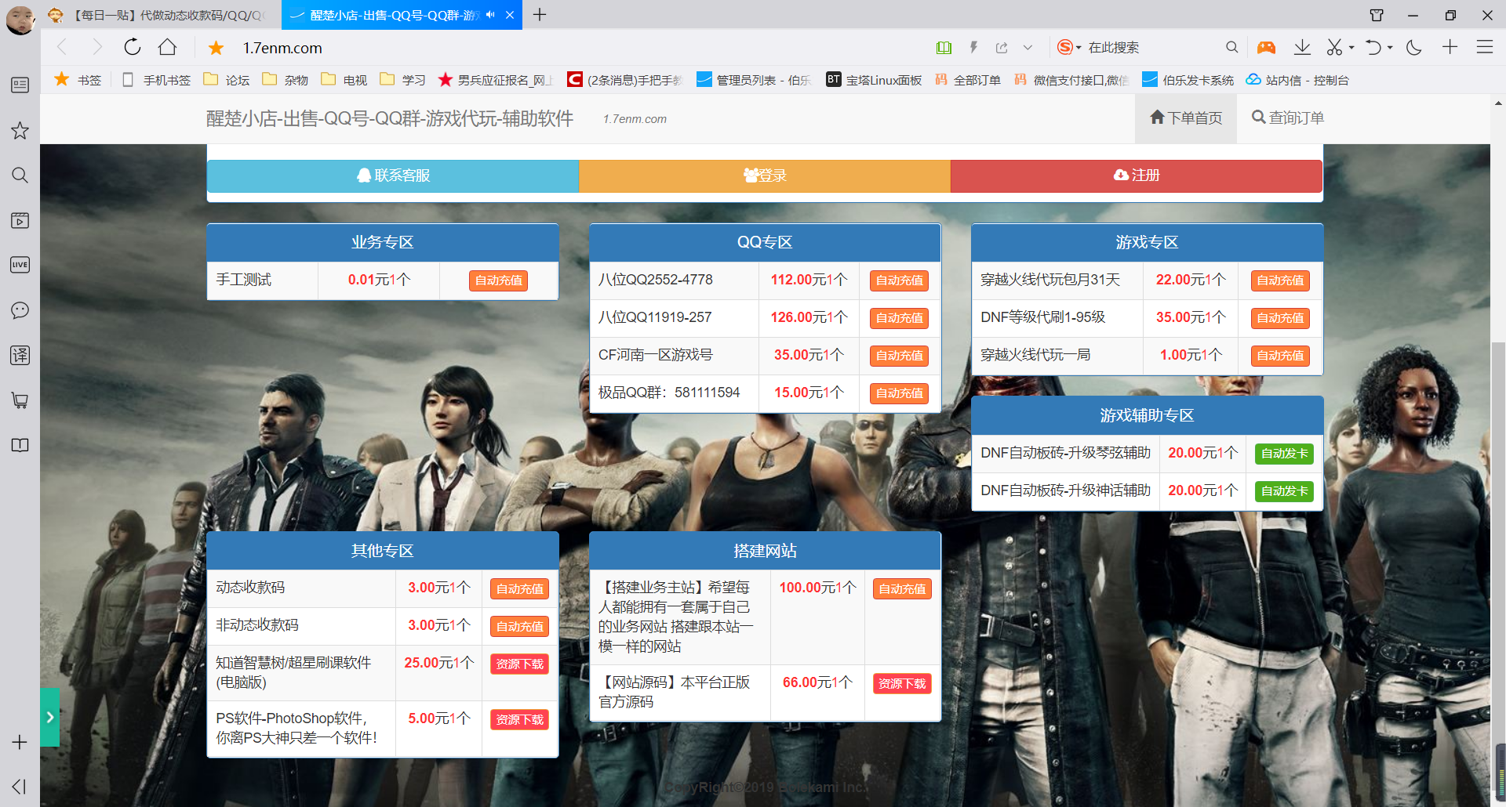Open the 杂物 bookmarks folder

(286, 80)
